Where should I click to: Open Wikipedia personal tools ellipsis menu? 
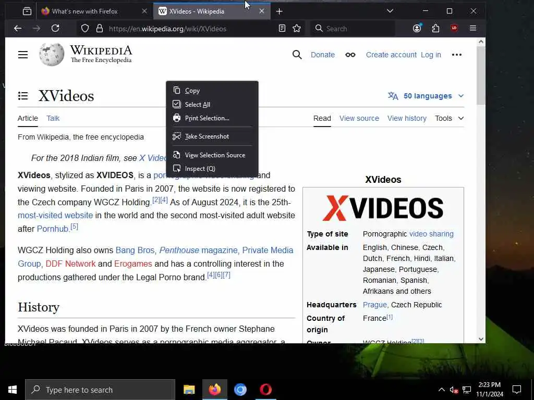[456, 55]
